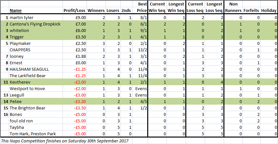
Task: Select the Profit/Loss column header
Action: [75, 11]
